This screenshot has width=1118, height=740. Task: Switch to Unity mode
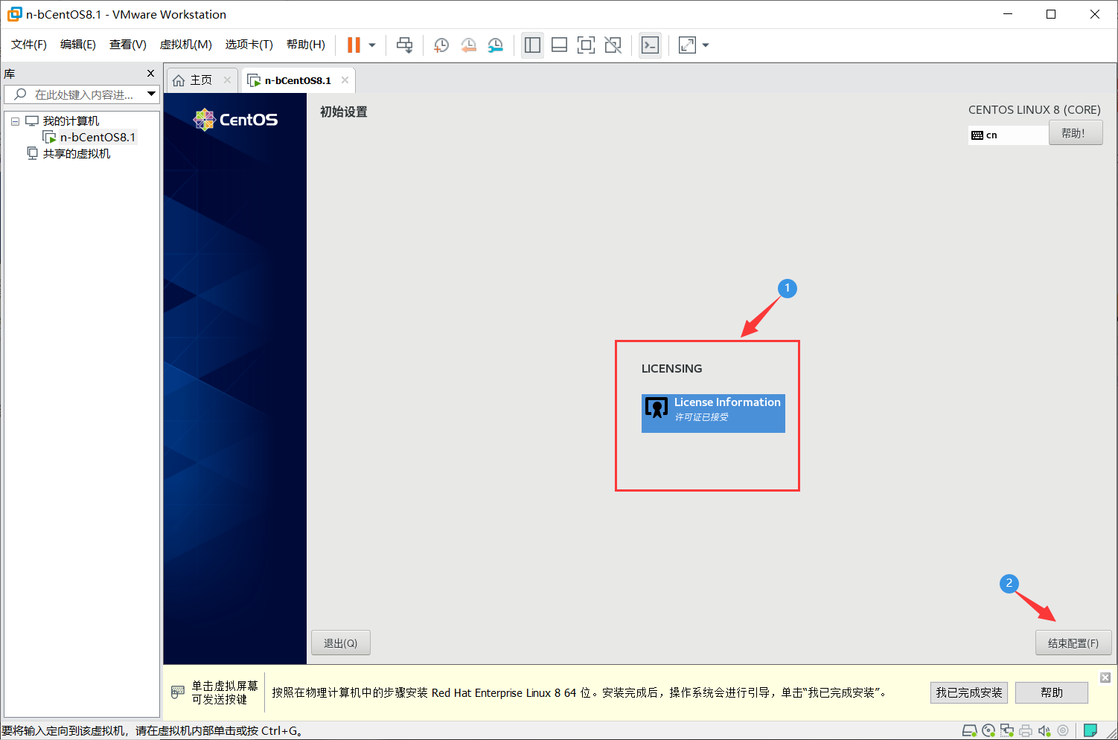[613, 45]
